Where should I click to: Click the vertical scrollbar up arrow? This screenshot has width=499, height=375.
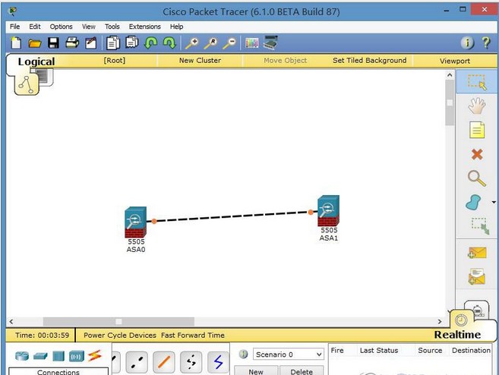450,75
